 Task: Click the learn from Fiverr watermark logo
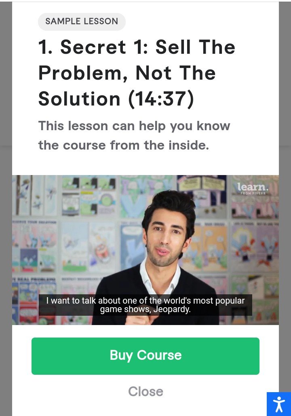tap(253, 189)
